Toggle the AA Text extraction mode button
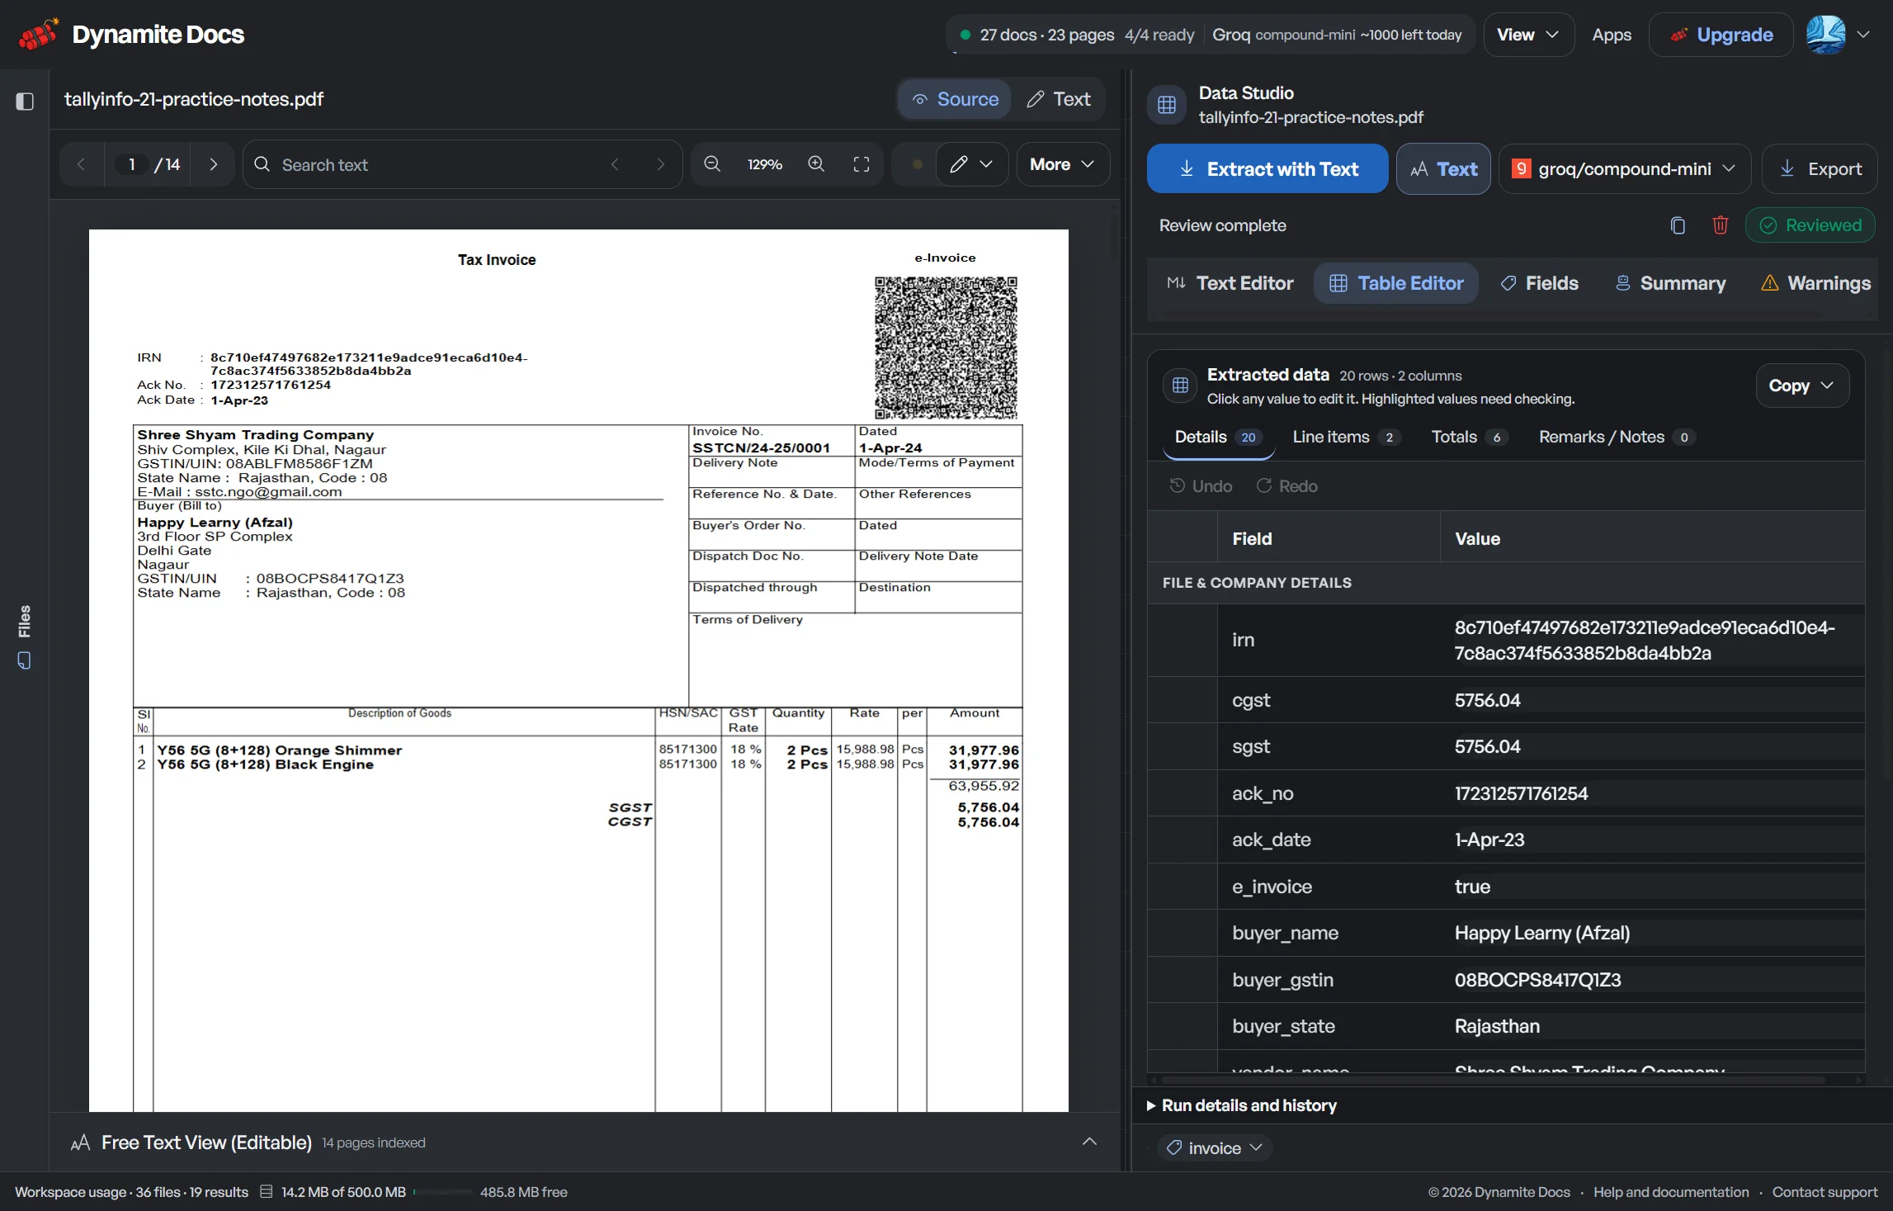The height and width of the screenshot is (1211, 1893). pos(1443,169)
